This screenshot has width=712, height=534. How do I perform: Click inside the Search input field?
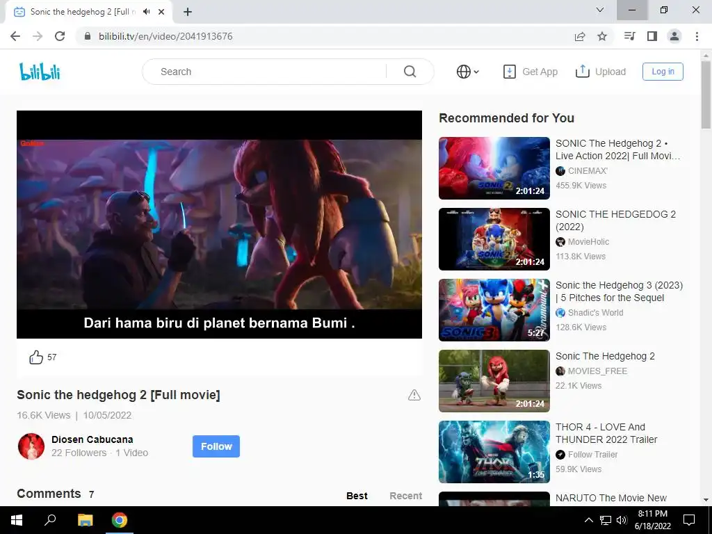(272, 72)
